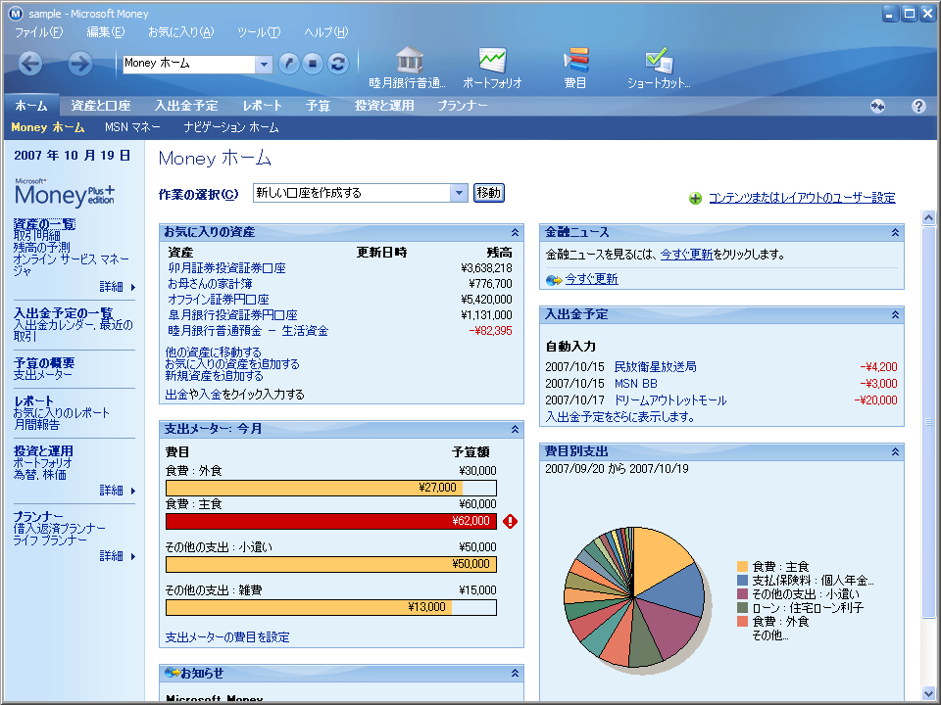Click 入出金予定をさらに表示します link
This screenshot has width=941, height=705.
click(x=619, y=417)
